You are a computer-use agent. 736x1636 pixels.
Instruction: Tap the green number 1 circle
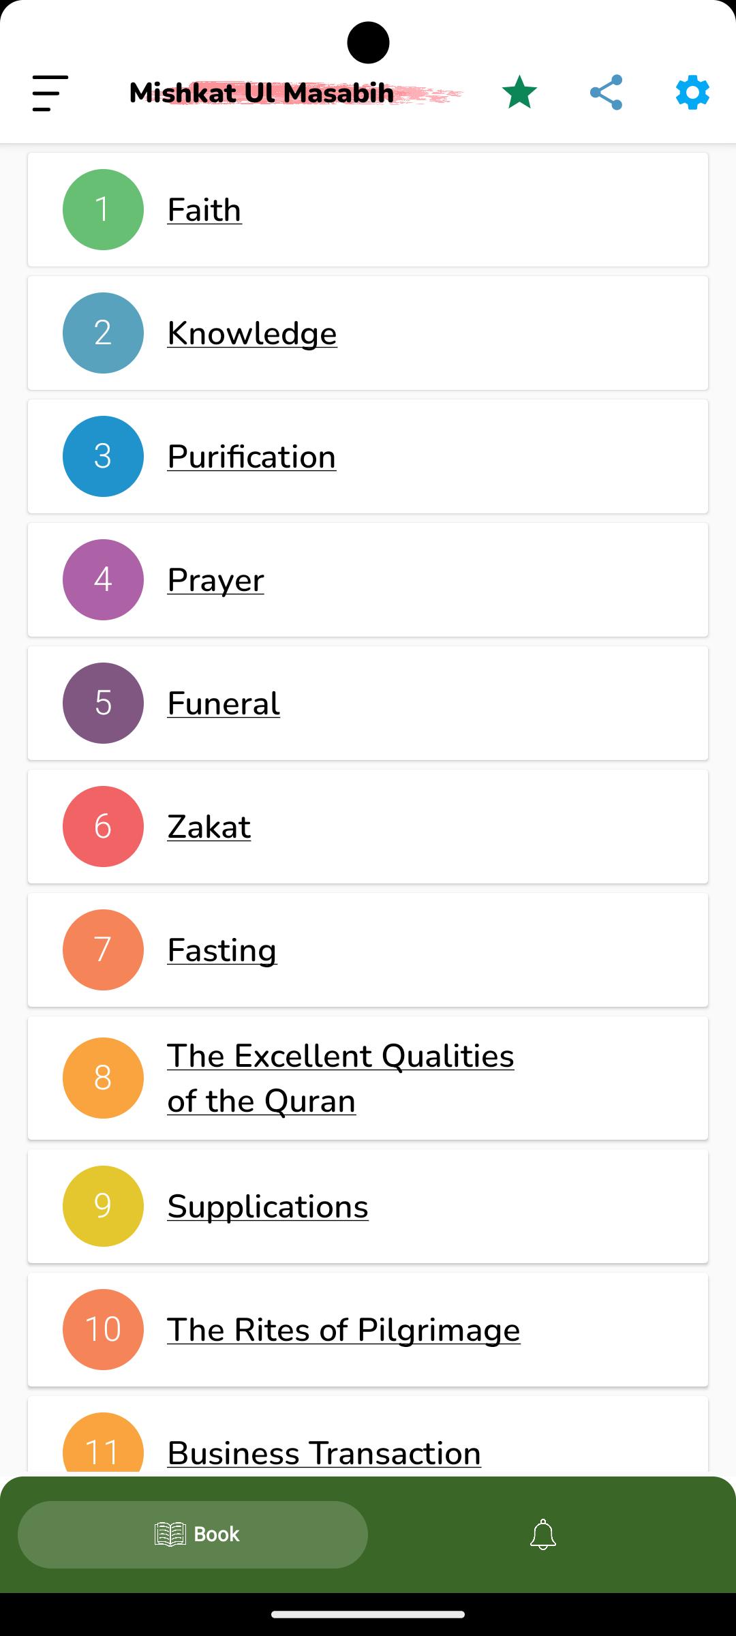coord(103,209)
